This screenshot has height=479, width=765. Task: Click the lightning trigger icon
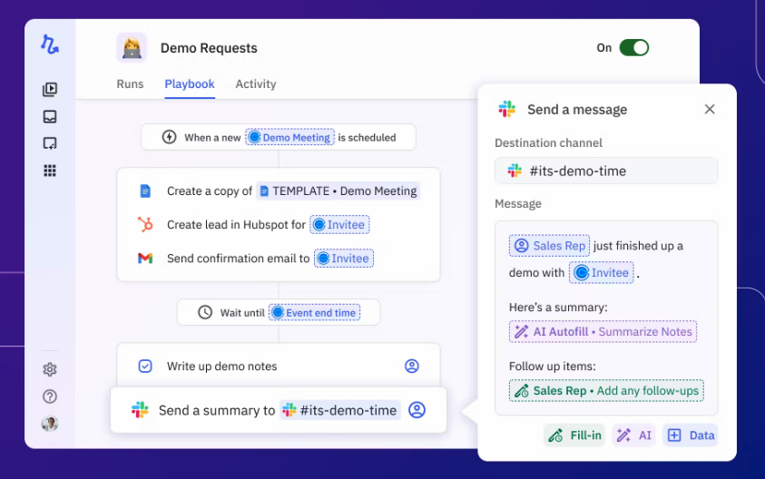[x=170, y=137]
